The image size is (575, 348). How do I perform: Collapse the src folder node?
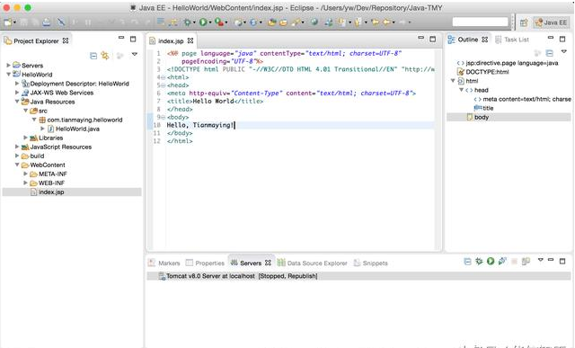click(x=26, y=111)
